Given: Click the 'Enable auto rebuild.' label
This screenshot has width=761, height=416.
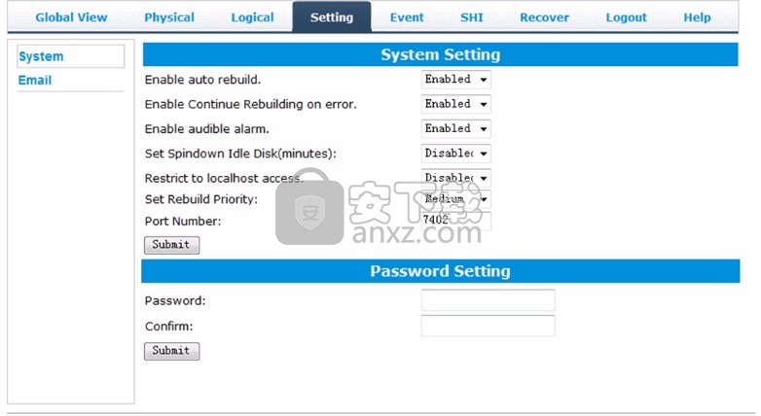Looking at the screenshot, I should (x=202, y=80).
